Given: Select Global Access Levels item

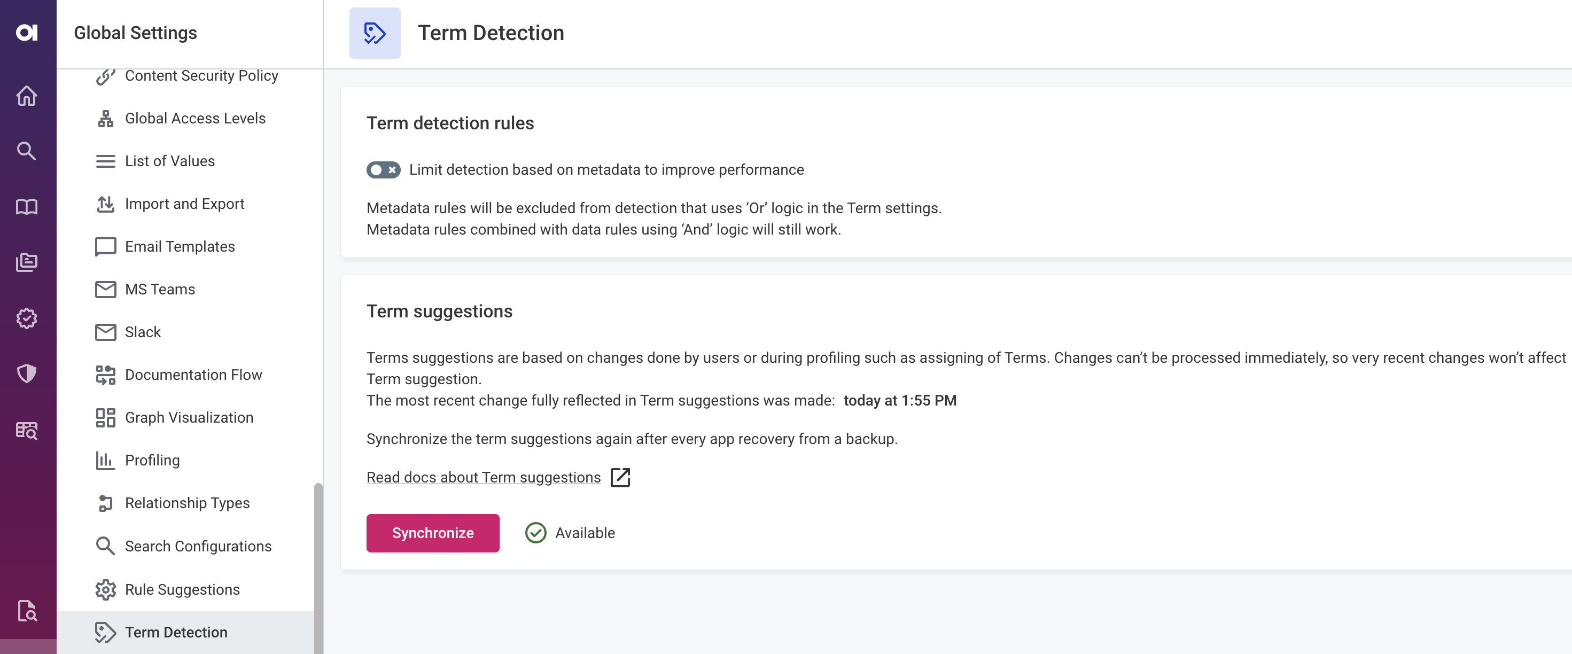Looking at the screenshot, I should pyautogui.click(x=194, y=119).
